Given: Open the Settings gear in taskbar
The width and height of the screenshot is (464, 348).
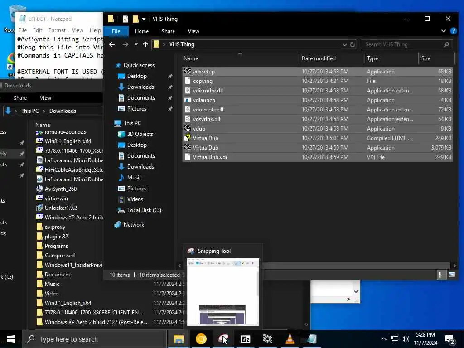Looking at the screenshot, I should point(267,339).
